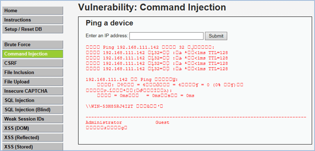Click the IP address input field
The height and width of the screenshot is (151, 315).
point(166,36)
